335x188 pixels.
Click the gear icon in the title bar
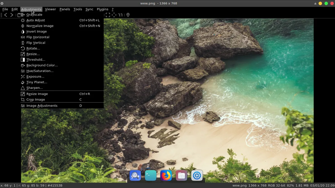[2, 3]
